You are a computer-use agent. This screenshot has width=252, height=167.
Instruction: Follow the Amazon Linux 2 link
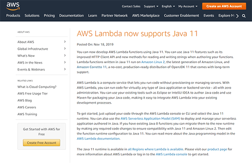coord(153,62)
